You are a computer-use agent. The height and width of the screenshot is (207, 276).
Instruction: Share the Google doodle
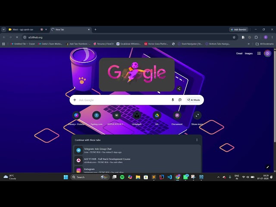tap(179, 88)
